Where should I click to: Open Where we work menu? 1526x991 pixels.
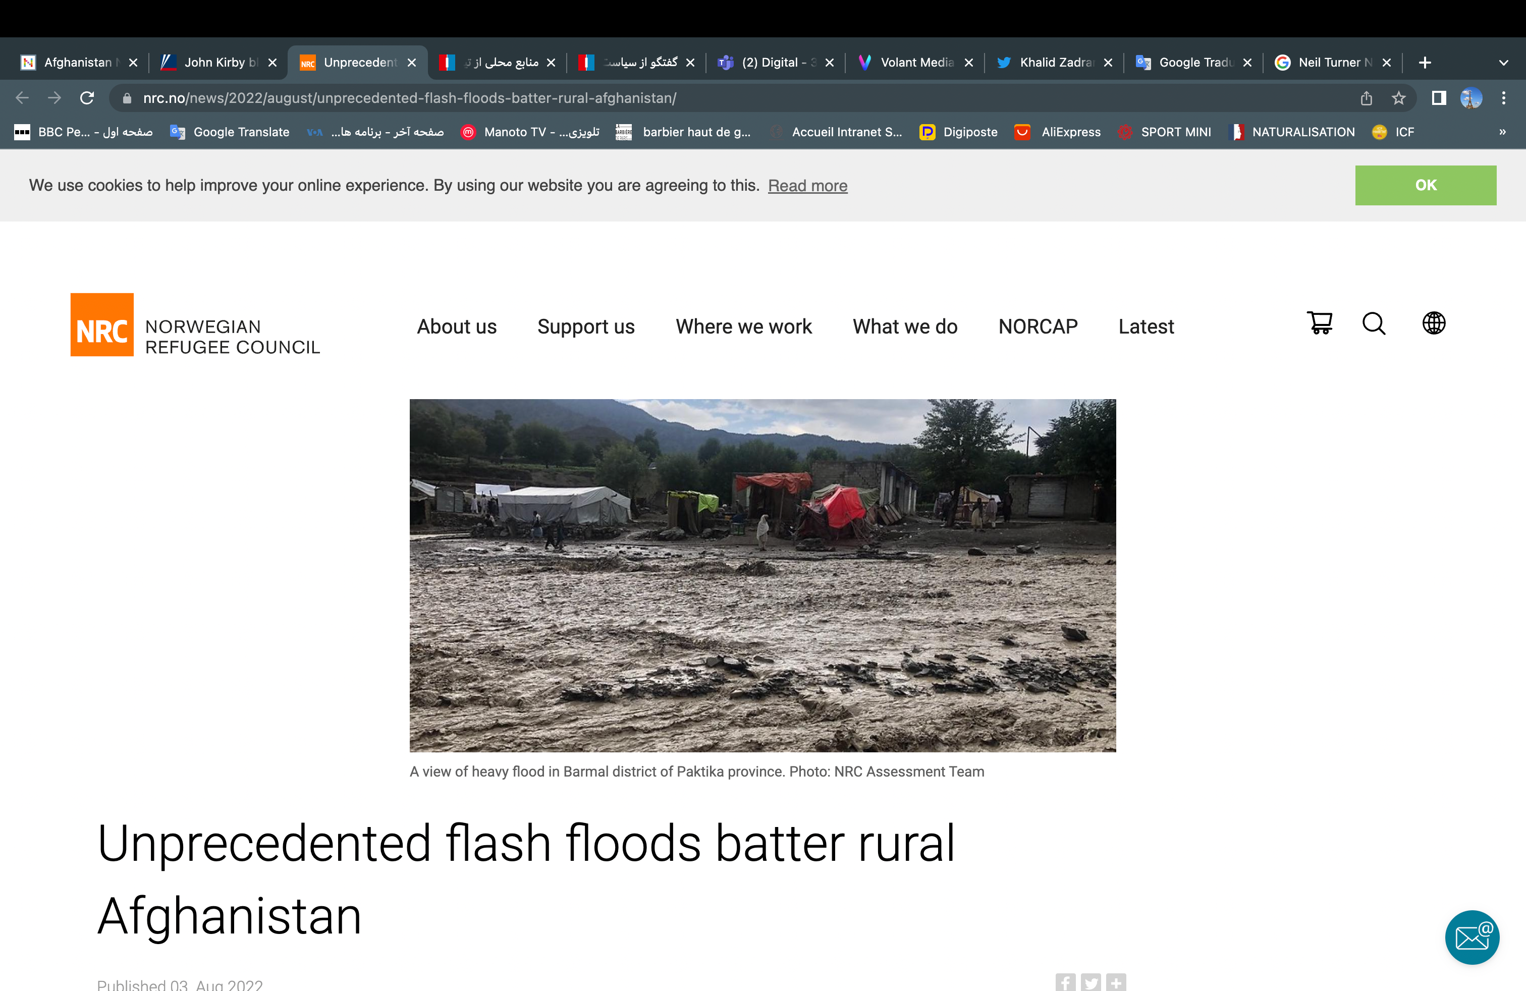tap(743, 326)
